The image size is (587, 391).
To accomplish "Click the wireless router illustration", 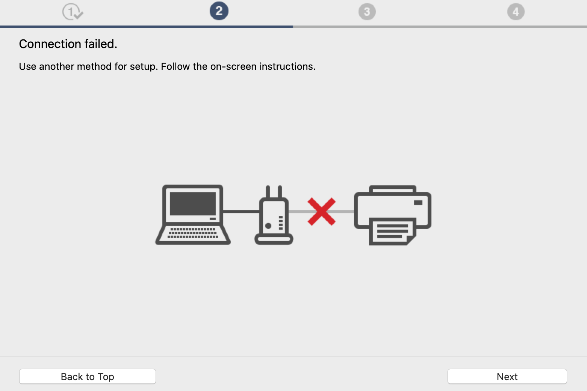I will point(274,215).
